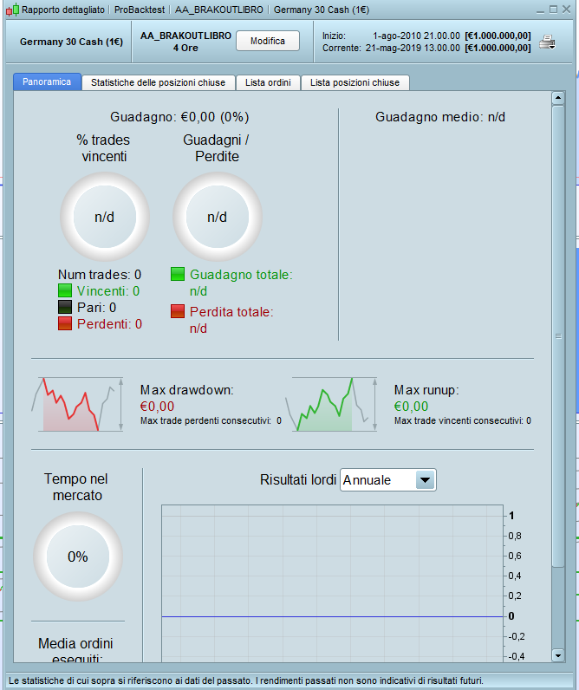Click the 'Risultati lordi' label
Screen dimensions: 579x690
[x=298, y=479]
